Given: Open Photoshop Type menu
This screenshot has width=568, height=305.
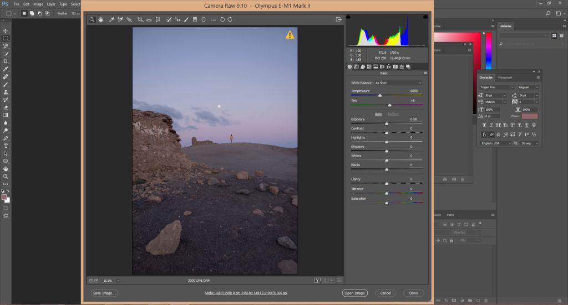Looking at the screenshot, I should coord(63,4).
